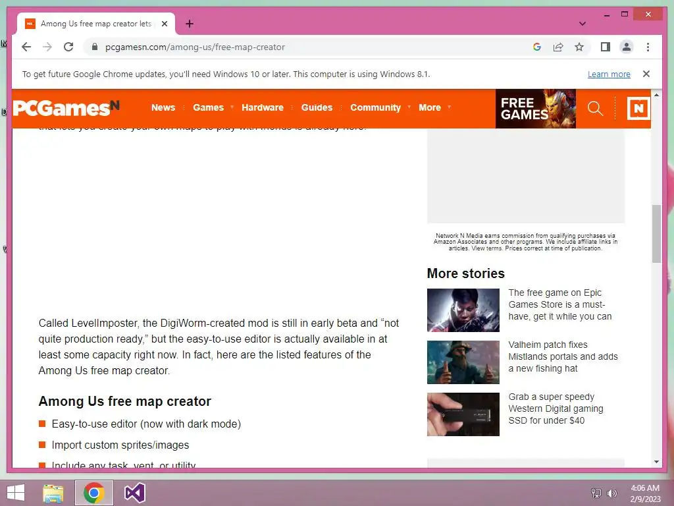Open Visual Studio from the taskbar
The image size is (674, 506).
tap(134, 493)
